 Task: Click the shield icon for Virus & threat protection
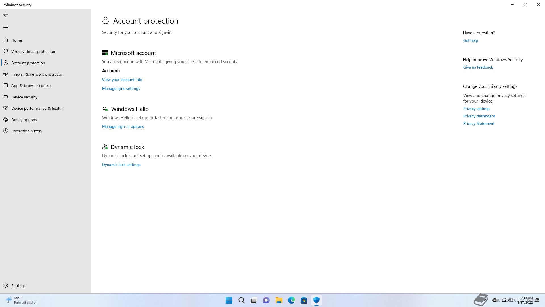coord(6,51)
